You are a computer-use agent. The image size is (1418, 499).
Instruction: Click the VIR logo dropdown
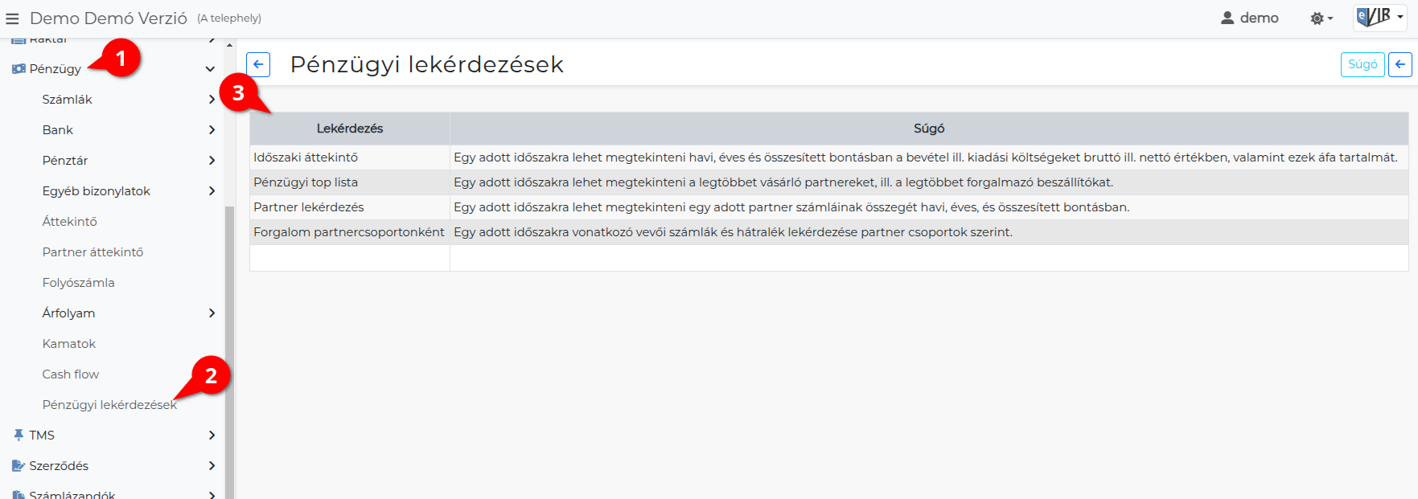1379,18
